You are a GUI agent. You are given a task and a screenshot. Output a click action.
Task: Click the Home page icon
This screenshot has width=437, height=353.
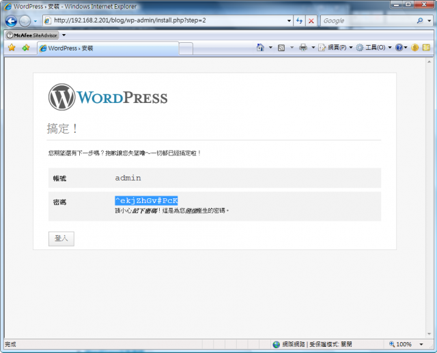[260, 48]
